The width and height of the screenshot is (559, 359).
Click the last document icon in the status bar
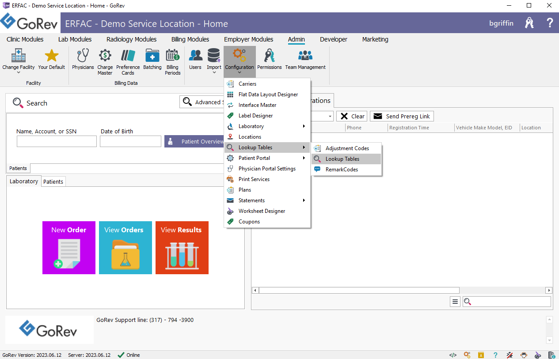552,355
